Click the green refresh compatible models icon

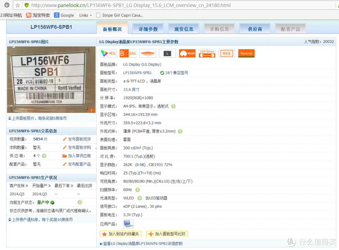(162, 73)
